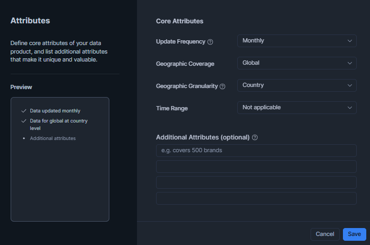This screenshot has height=245, width=370.
Task: Click the 'Time Range' label
Action: click(x=172, y=109)
